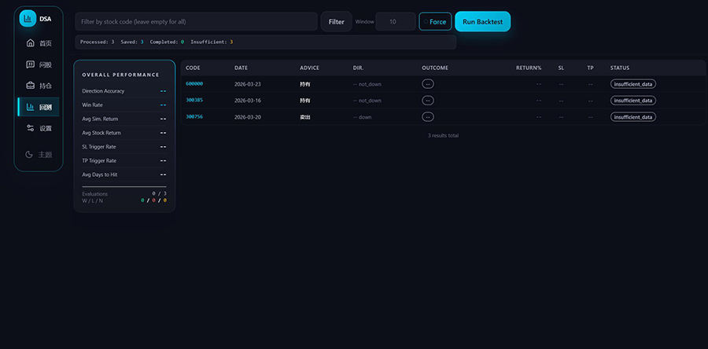Open stock code 600000 link
Image resolution: width=708 pixels, height=349 pixels.
pyautogui.click(x=194, y=84)
